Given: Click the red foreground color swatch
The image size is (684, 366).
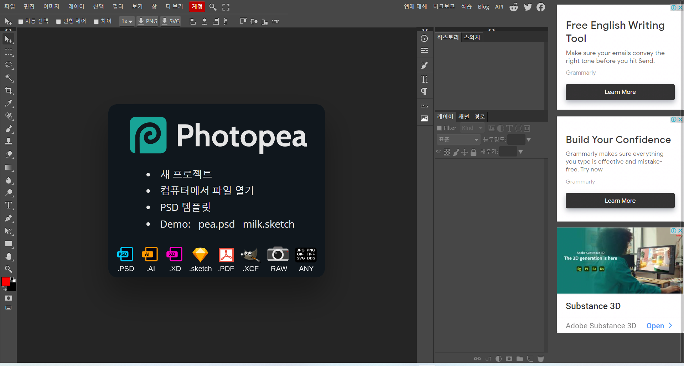Looking at the screenshot, I should [5, 282].
